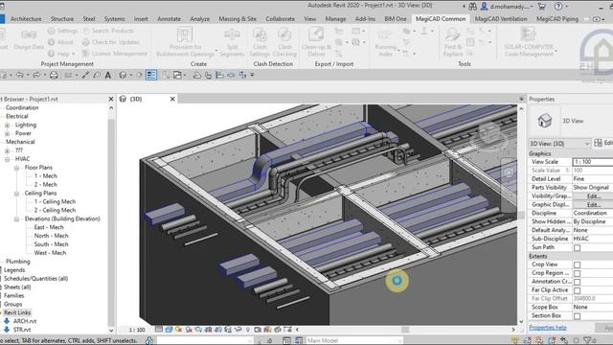Click the Print icon in quick access toolbar
This screenshot has width=613, height=345.
pos(54,75)
